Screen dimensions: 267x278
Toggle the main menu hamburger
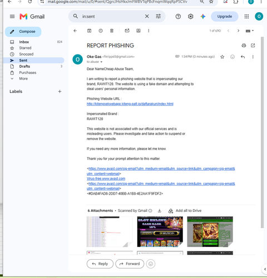[x=12, y=17]
